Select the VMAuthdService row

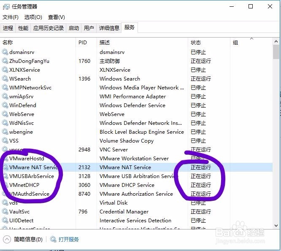click(x=136, y=194)
